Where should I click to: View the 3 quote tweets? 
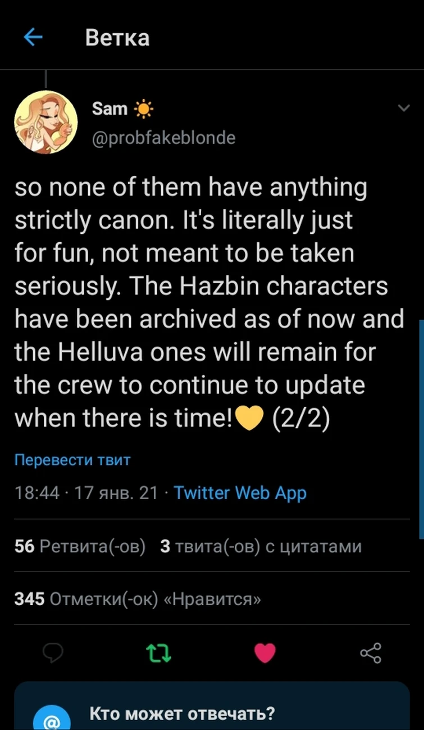[261, 546]
